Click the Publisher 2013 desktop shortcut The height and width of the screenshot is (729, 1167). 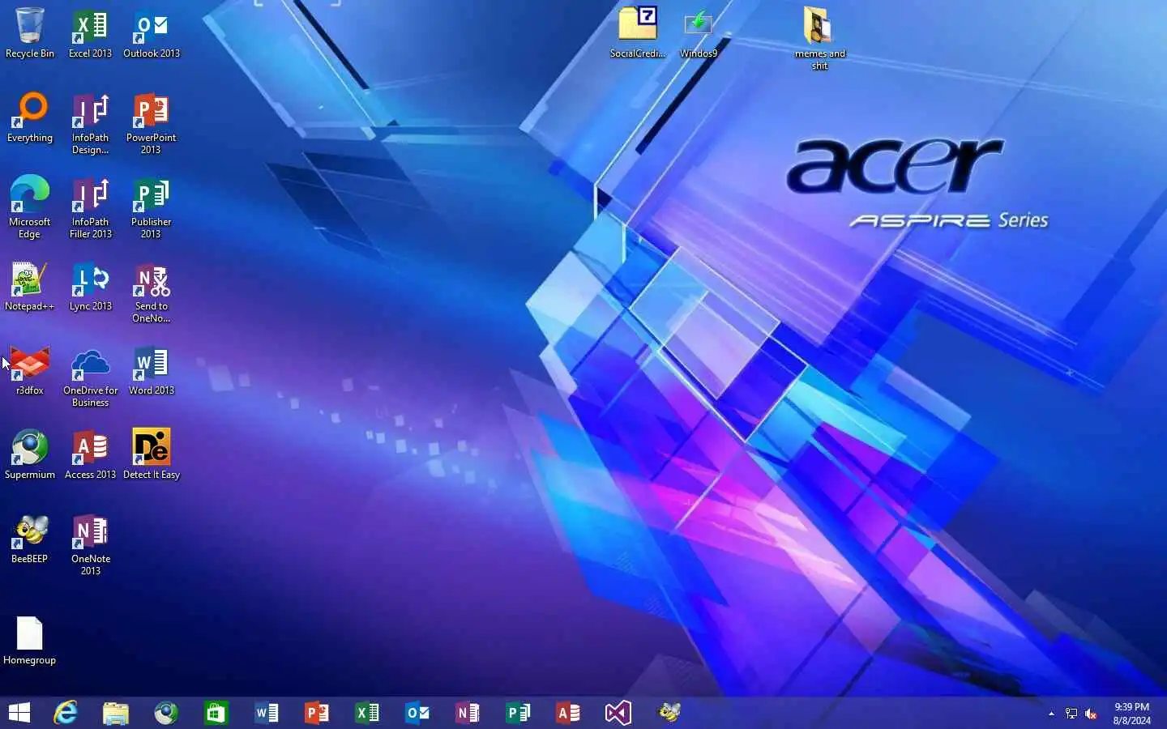[152, 207]
